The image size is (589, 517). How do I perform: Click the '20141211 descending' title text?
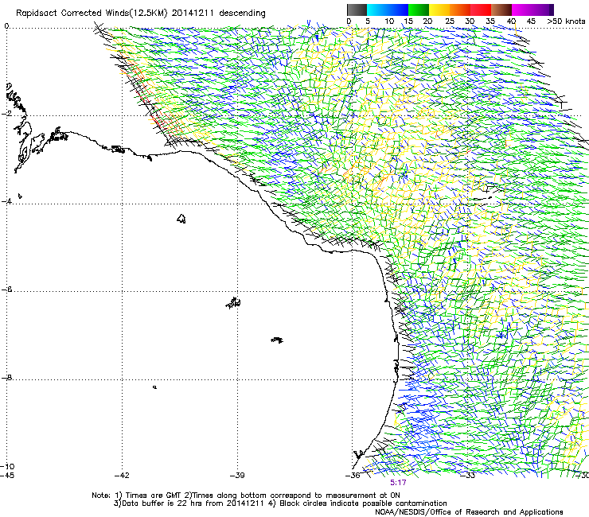coord(219,14)
